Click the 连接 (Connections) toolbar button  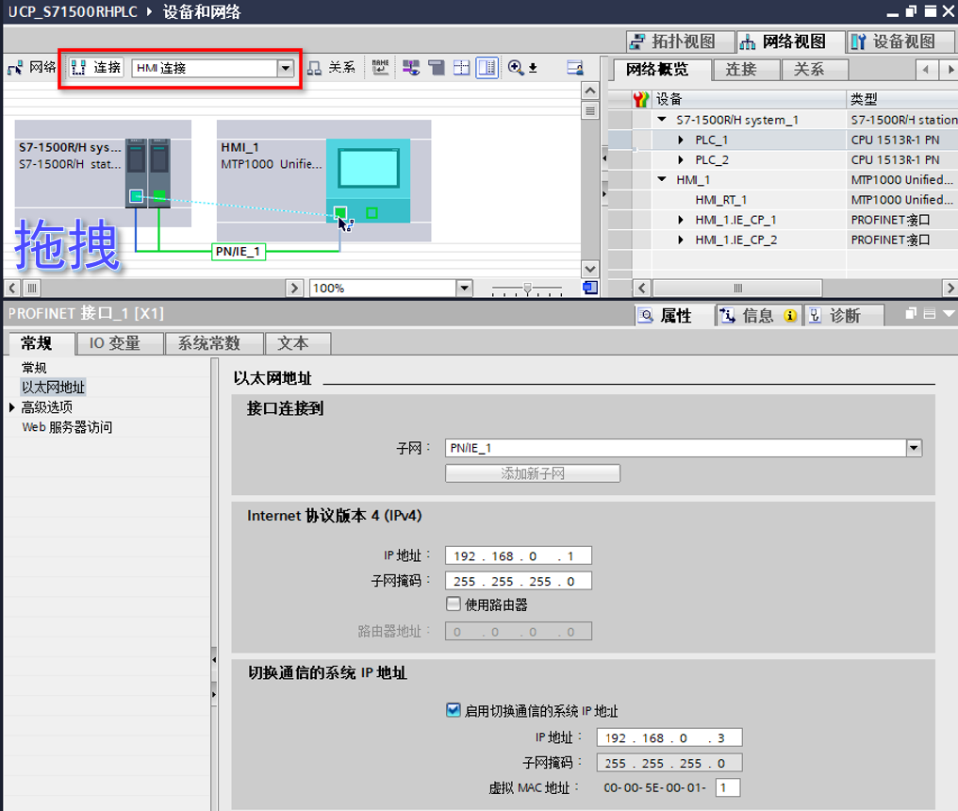pyautogui.click(x=96, y=68)
